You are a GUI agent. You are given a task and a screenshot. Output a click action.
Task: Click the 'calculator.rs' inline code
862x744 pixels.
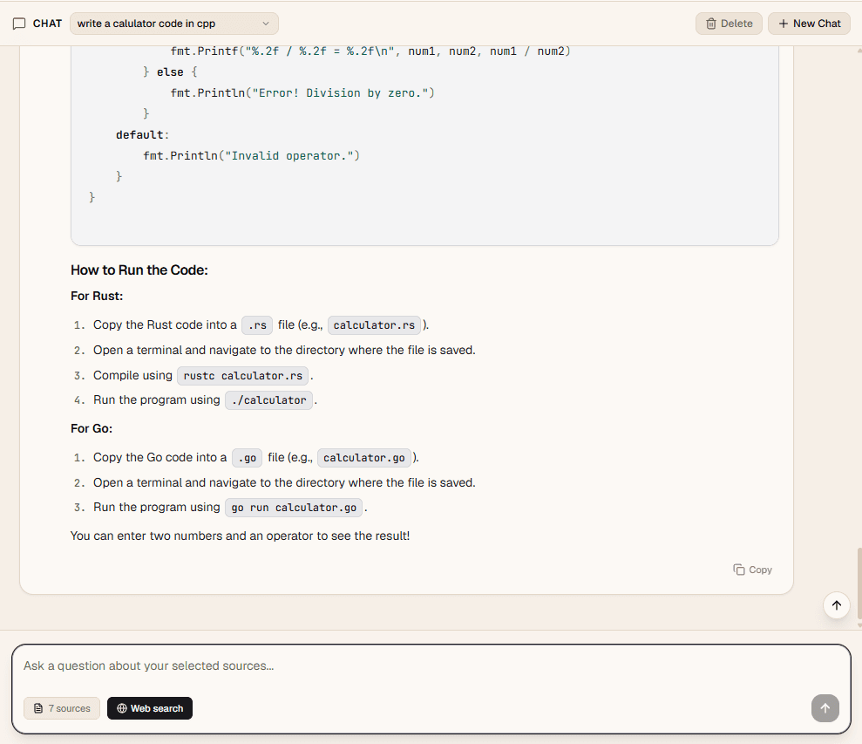pos(374,325)
